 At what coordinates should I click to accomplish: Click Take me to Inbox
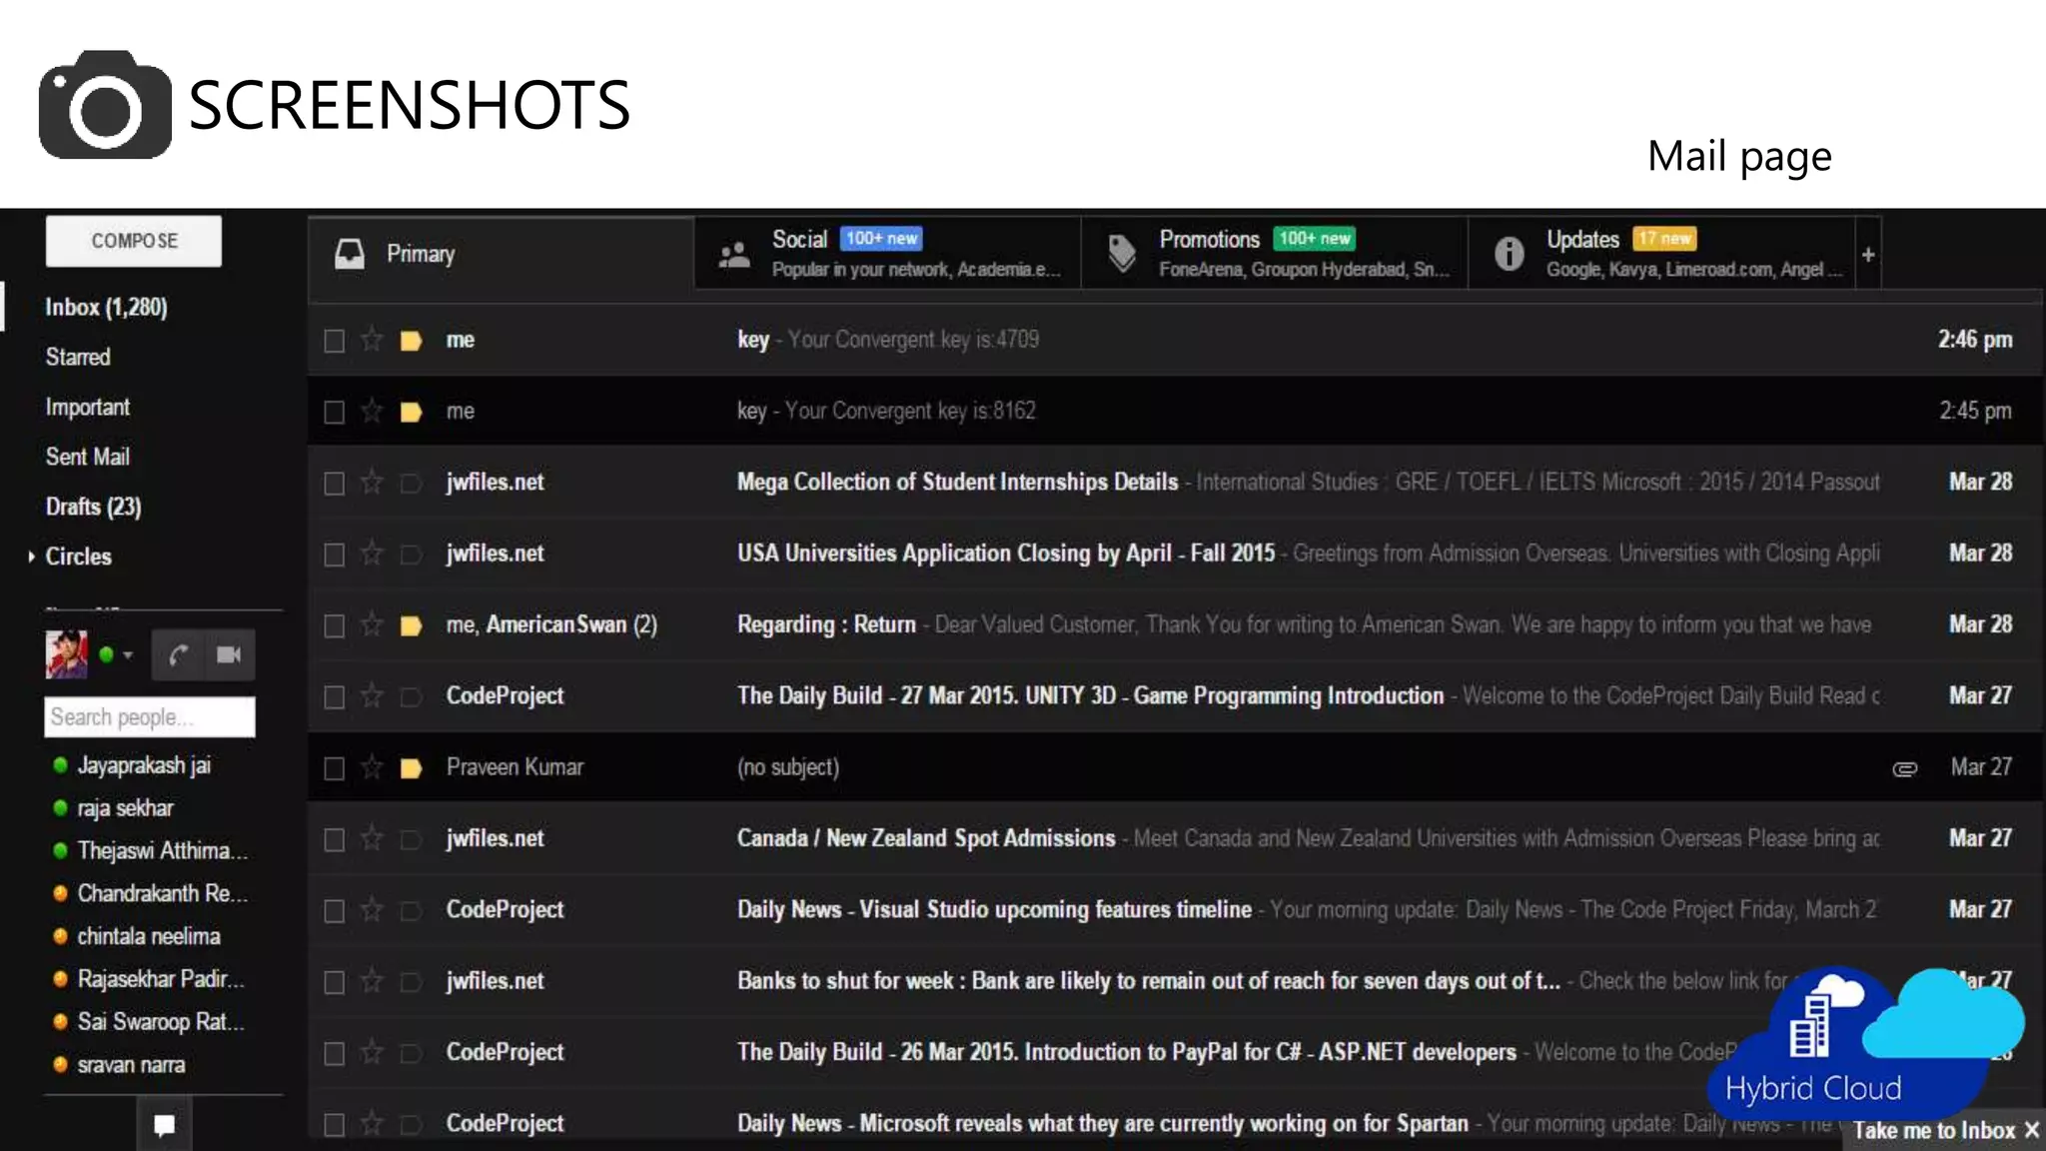(x=1934, y=1130)
